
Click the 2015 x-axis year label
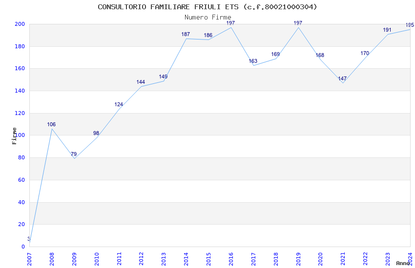(208, 259)
